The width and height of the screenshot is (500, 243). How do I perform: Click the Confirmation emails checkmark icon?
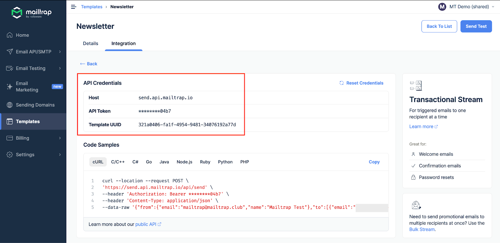click(413, 166)
